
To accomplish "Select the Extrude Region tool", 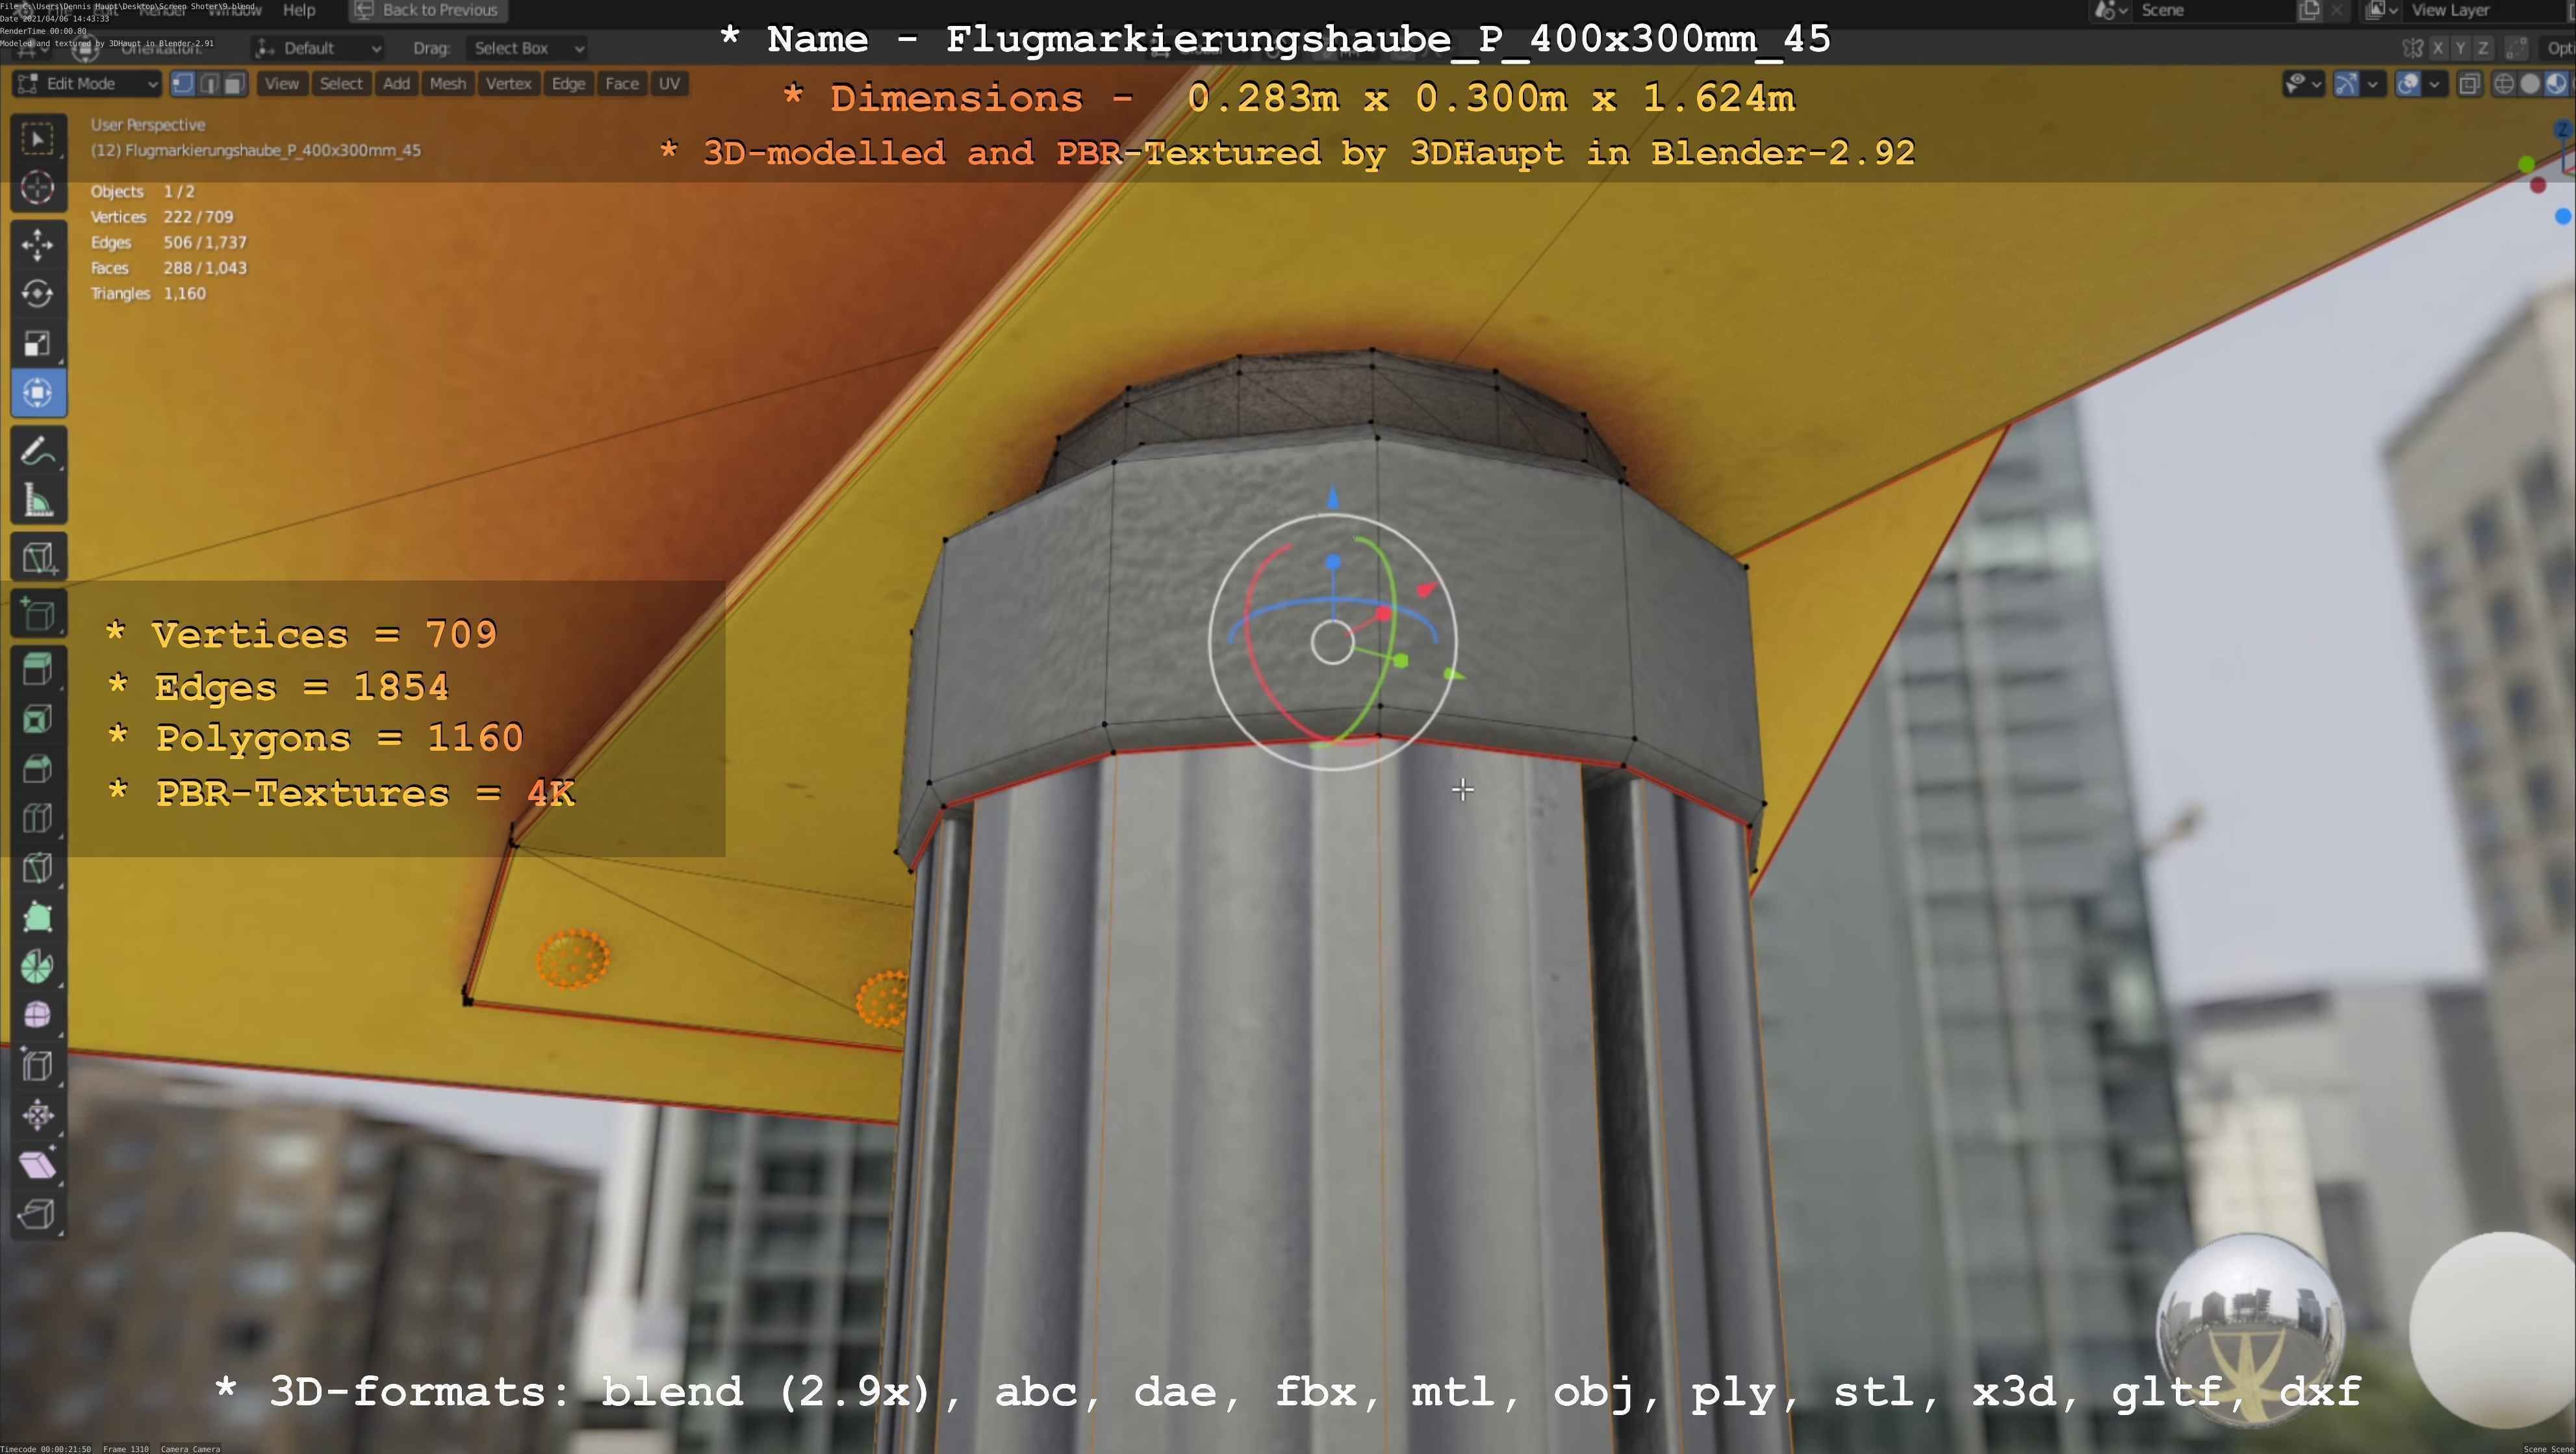I will coord(38,670).
